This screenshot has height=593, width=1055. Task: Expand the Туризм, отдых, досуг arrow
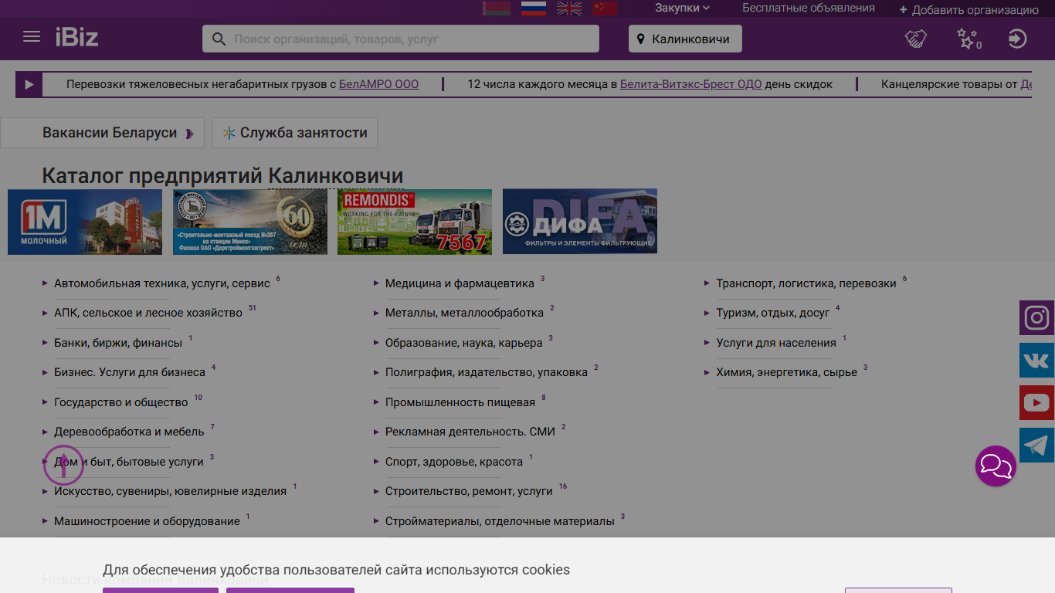coord(707,313)
